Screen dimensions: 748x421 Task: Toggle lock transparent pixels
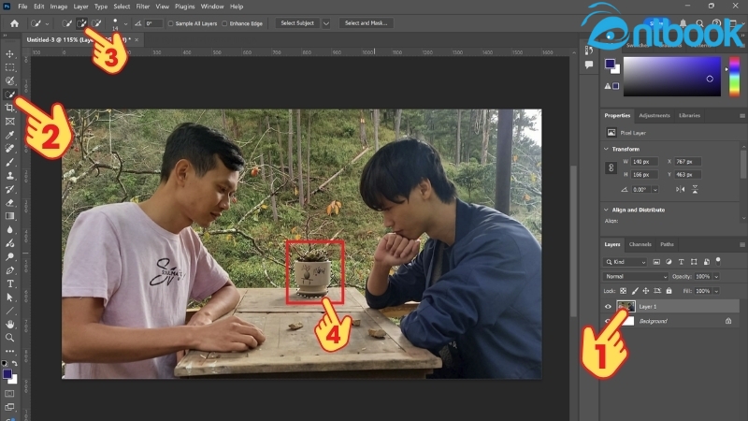623,291
